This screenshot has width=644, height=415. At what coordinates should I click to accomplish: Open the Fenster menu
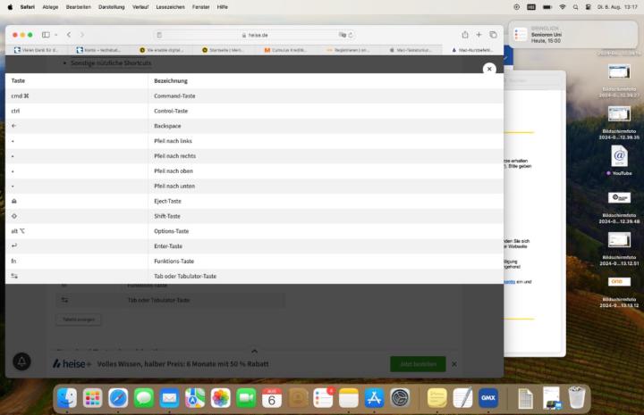(201, 7)
